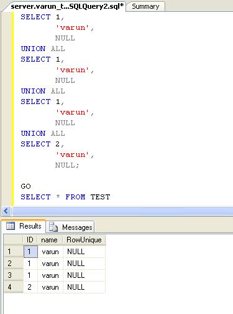
Task: Select row header 2 in results
Action: (x=13, y=264)
